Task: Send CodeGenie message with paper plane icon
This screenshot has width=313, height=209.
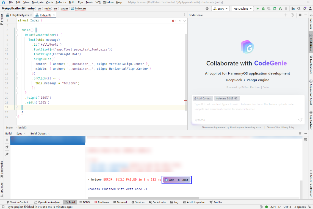Action: 300,120
